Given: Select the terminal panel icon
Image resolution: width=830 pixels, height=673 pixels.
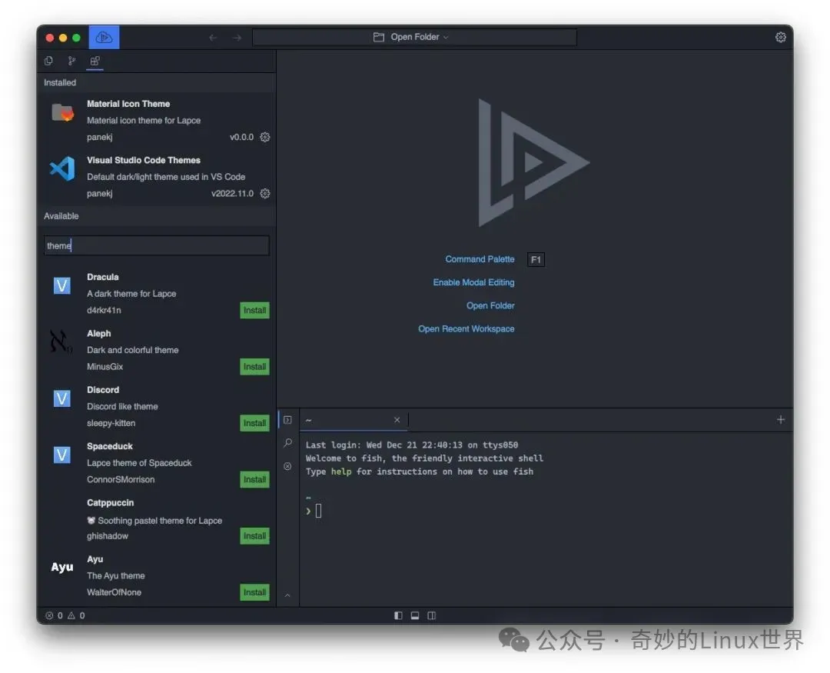Looking at the screenshot, I should tap(287, 420).
